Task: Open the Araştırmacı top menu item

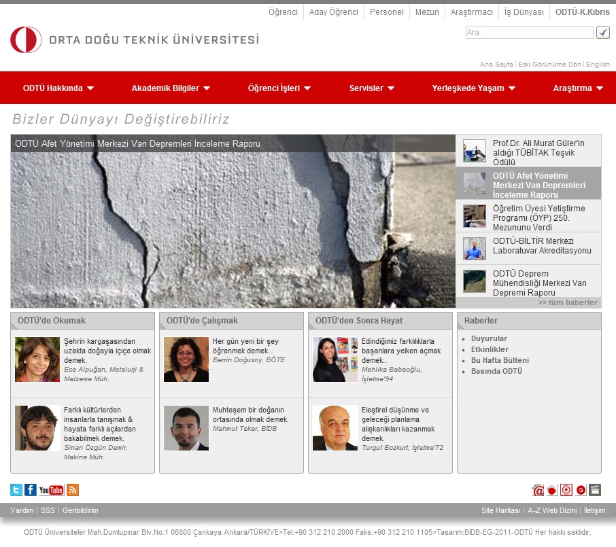Action: [471, 12]
